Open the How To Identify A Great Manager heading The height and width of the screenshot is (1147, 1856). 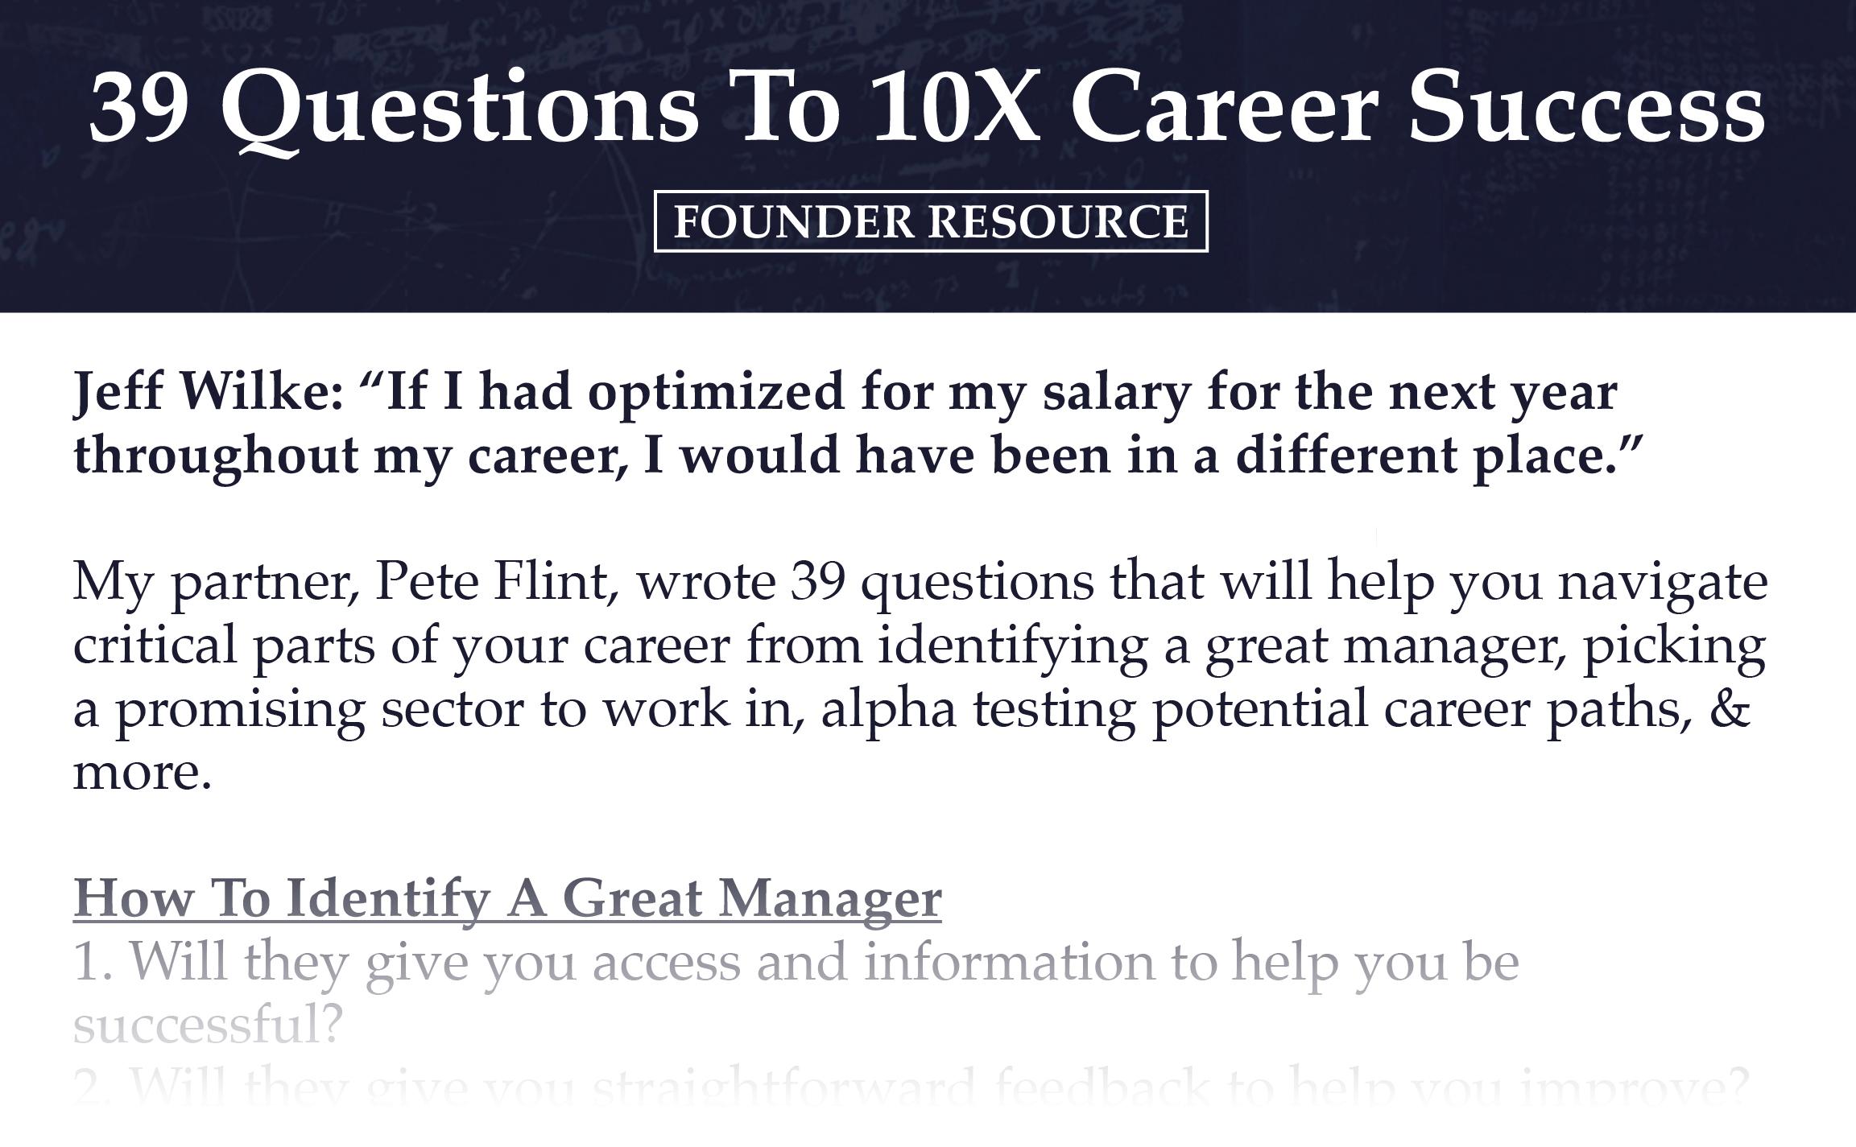507,897
